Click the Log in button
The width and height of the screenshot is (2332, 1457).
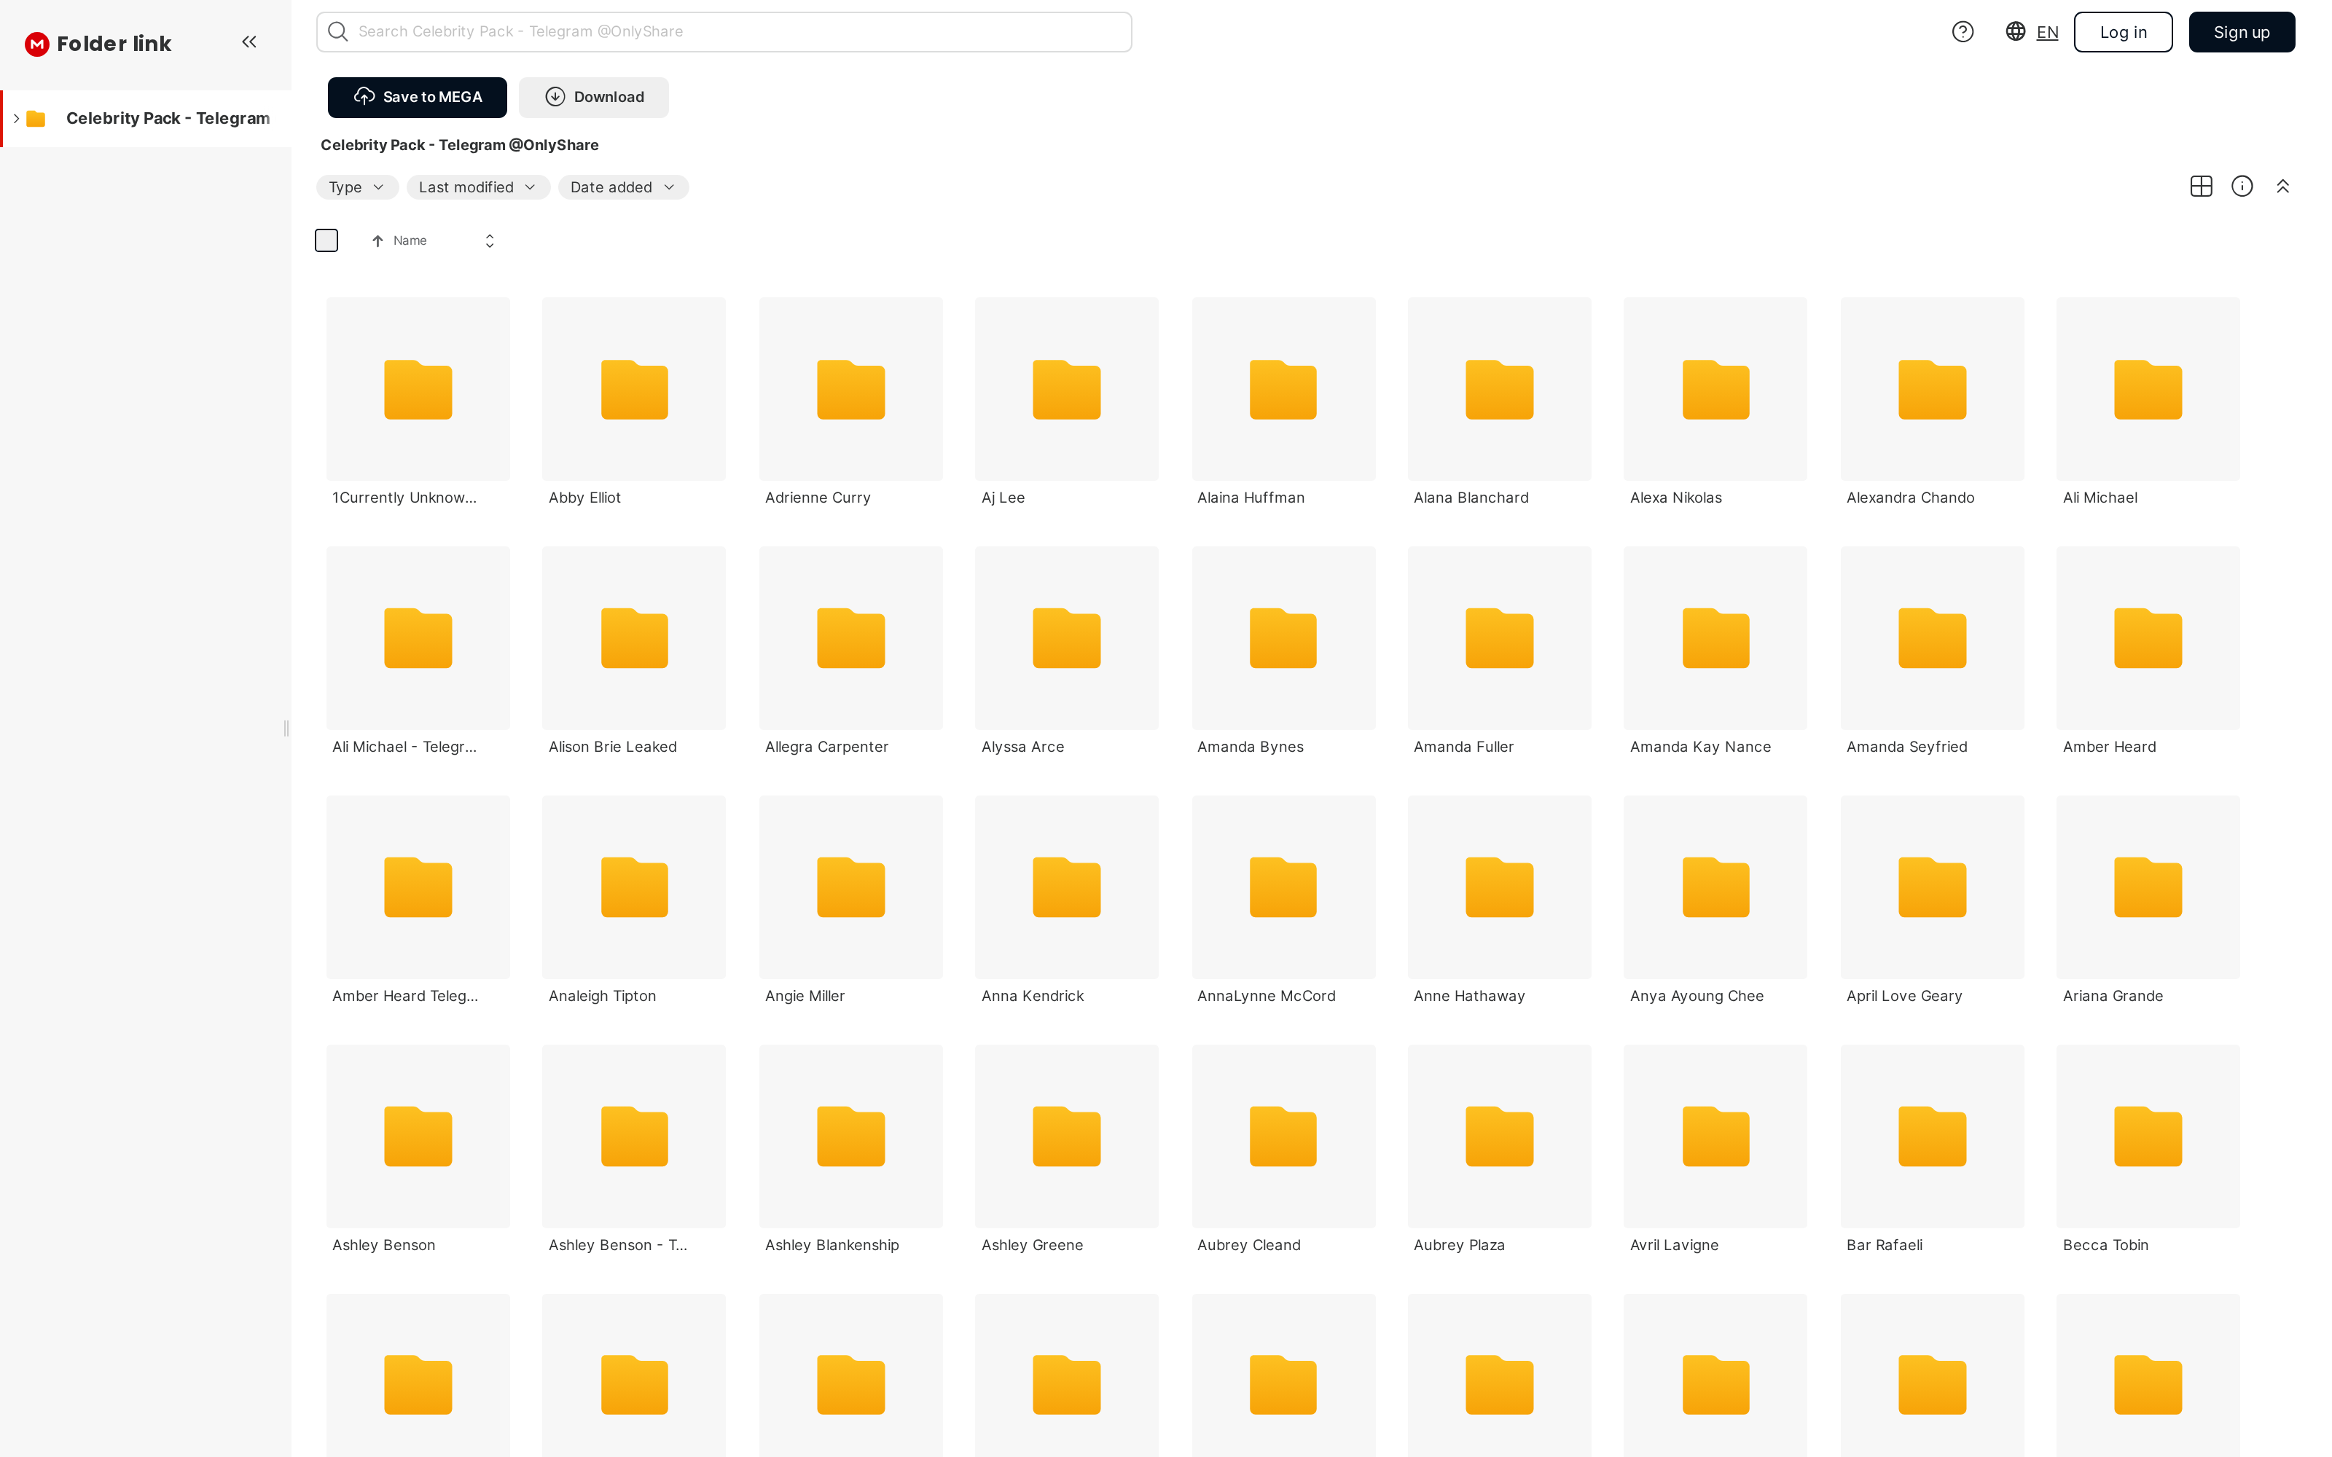pyautogui.click(x=2123, y=32)
